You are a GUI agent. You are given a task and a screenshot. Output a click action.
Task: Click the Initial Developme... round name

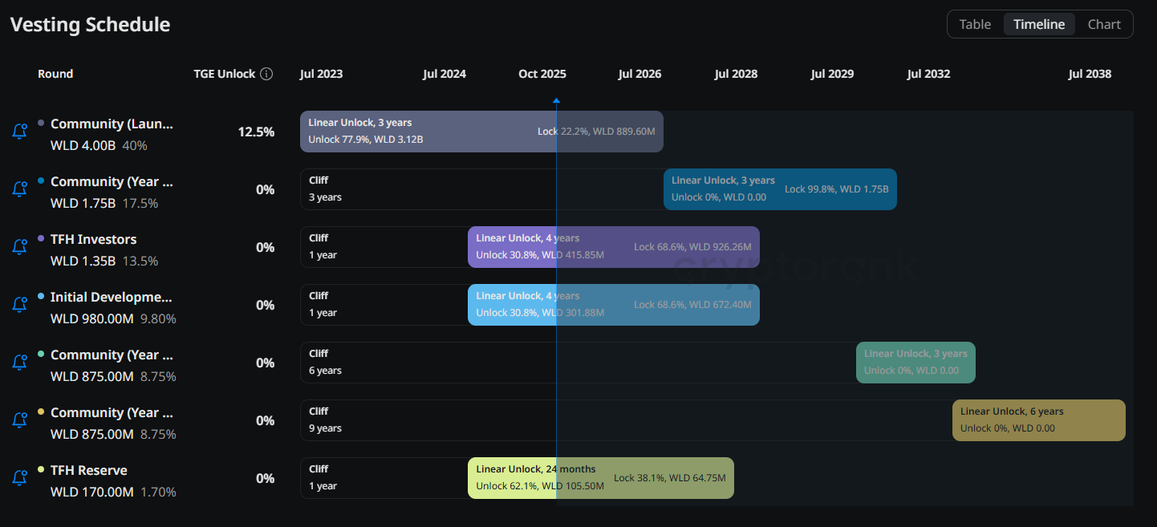(111, 297)
